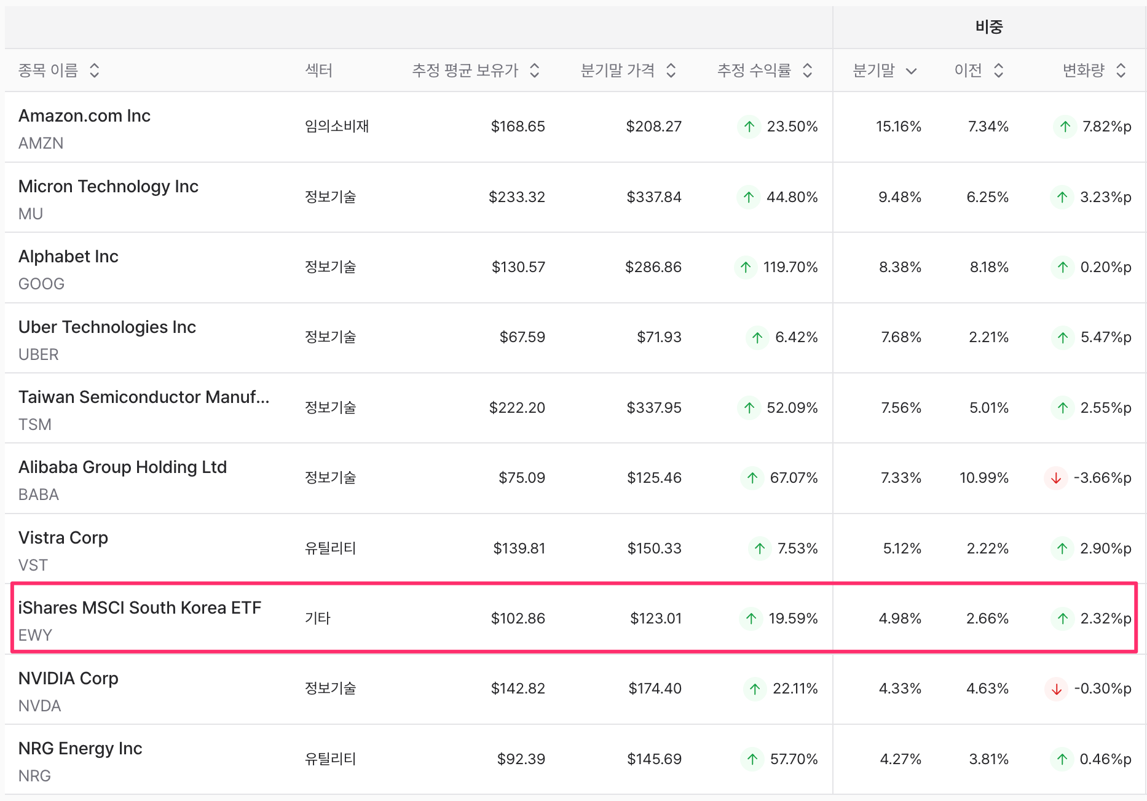Open Vistra Corp stock
This screenshot has height=801, width=1147.
coord(63,537)
